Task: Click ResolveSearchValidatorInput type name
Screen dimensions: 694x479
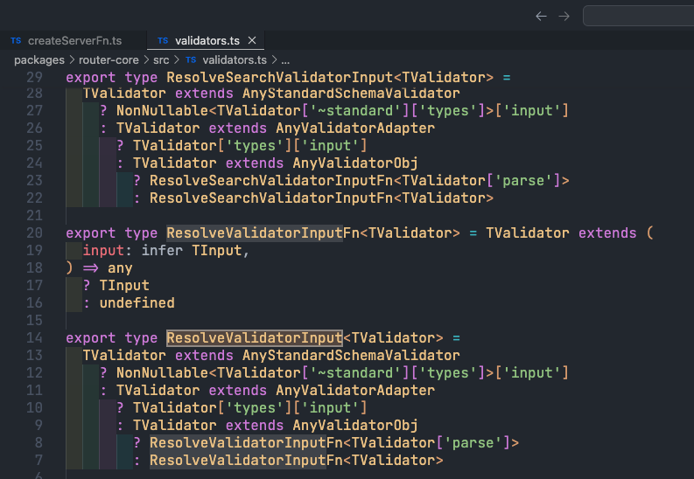Action: click(x=280, y=77)
